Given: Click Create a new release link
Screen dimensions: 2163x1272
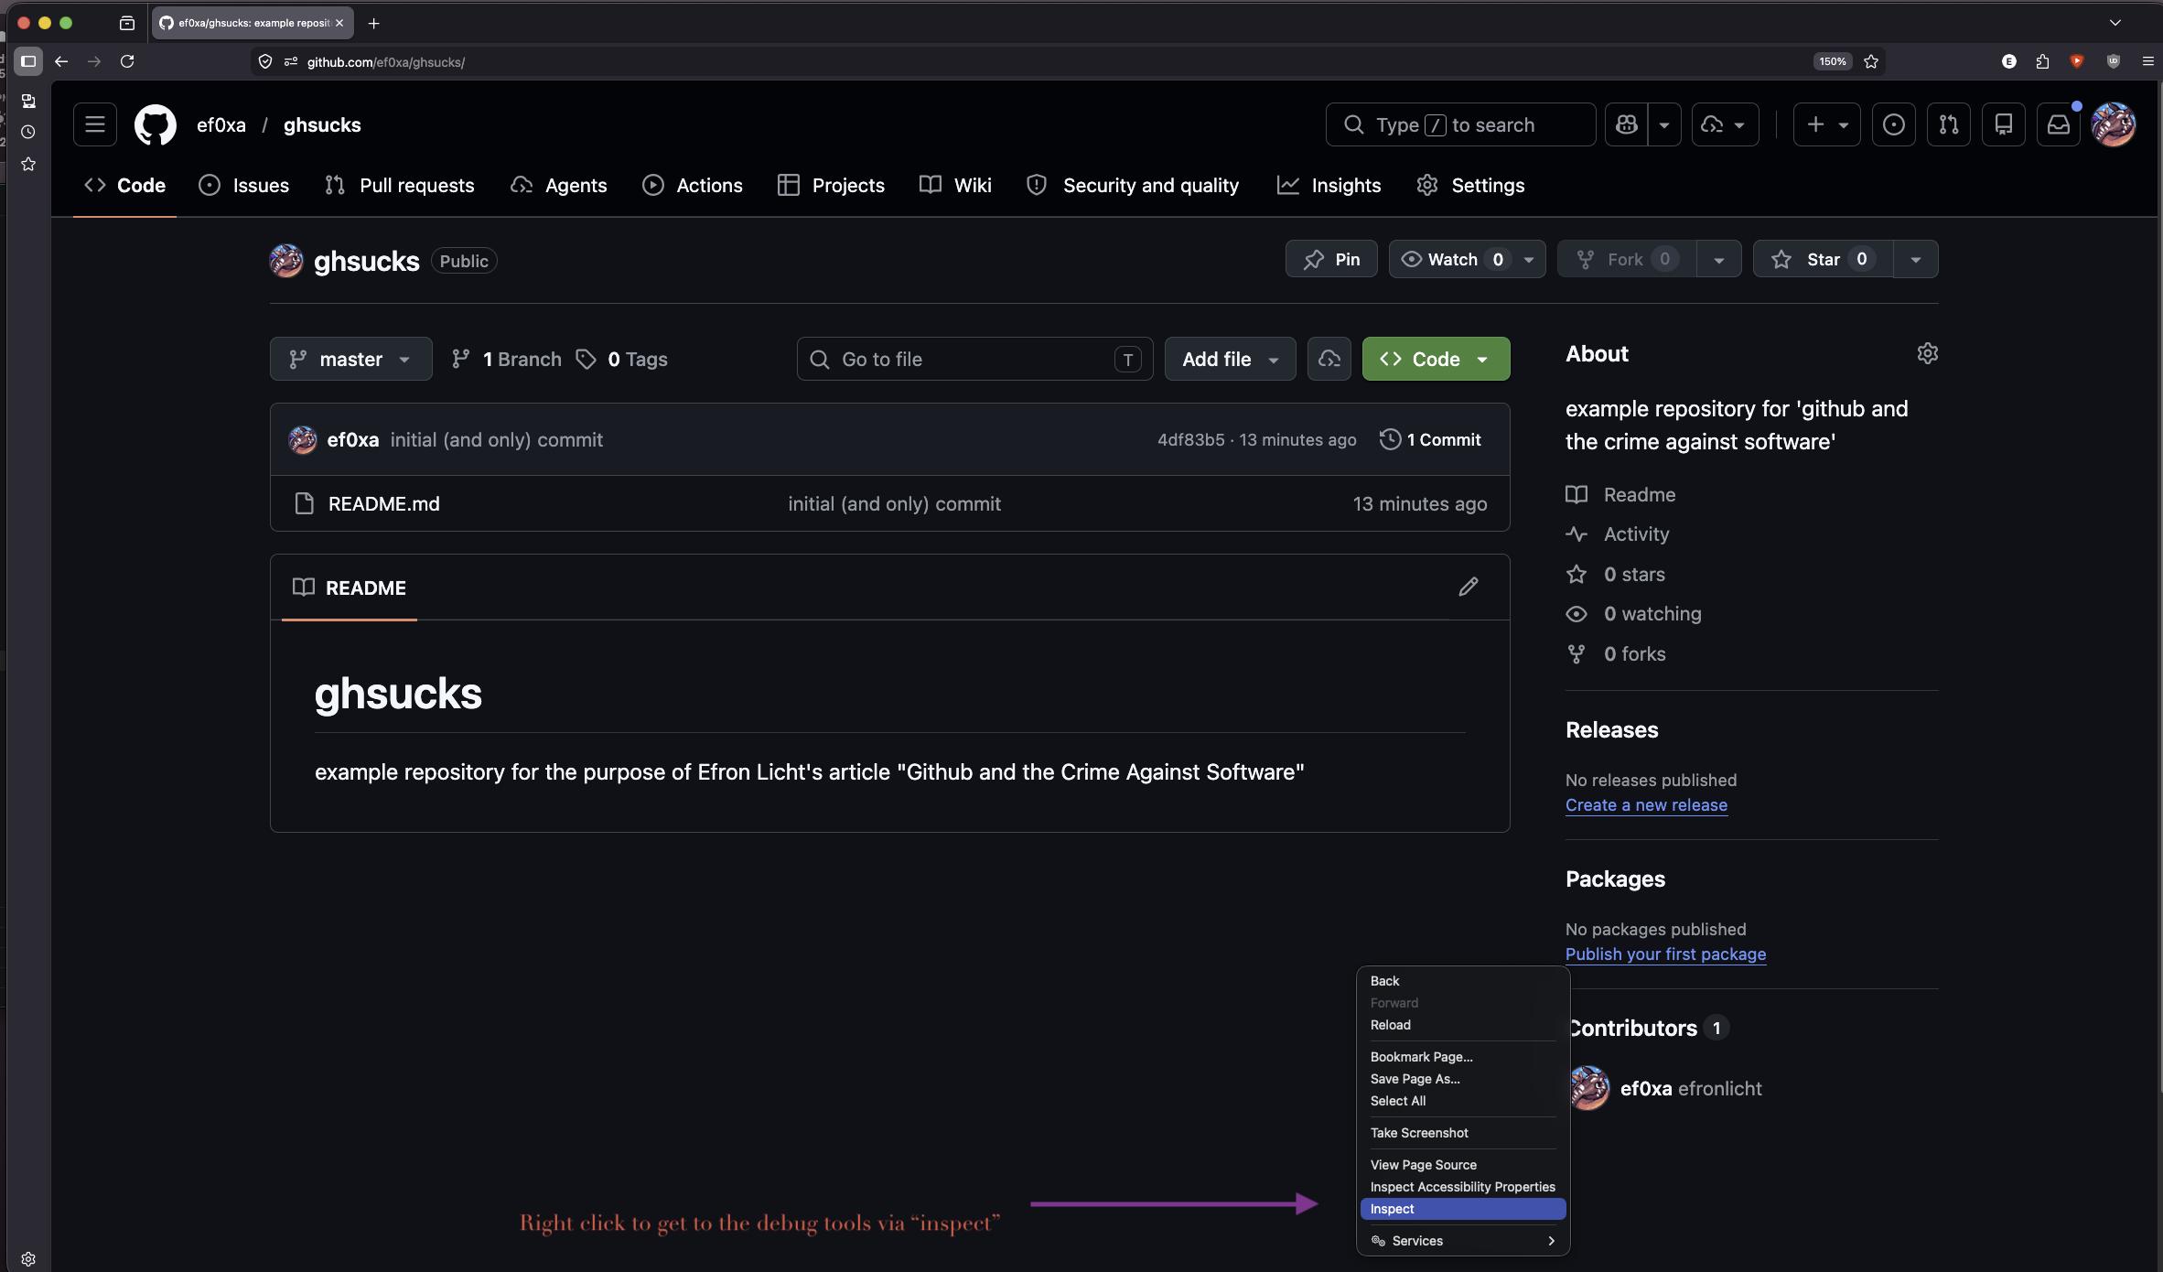Looking at the screenshot, I should click(1646, 805).
